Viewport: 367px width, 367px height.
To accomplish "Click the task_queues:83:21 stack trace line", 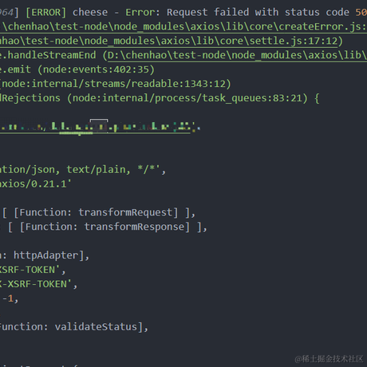I will tap(154, 98).
